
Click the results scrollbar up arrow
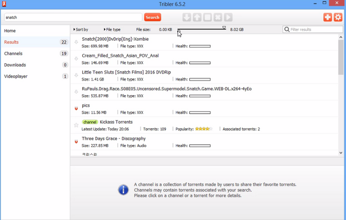[341, 37]
